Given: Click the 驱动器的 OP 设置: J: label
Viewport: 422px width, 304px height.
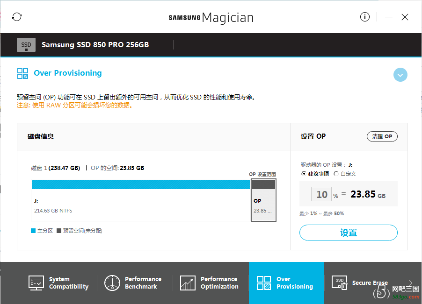Looking at the screenshot, I should point(327,165).
